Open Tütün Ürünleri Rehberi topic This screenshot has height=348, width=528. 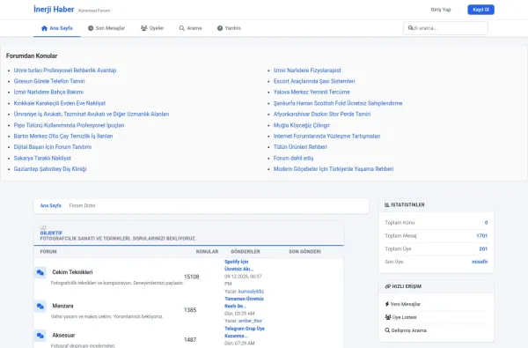pos(300,147)
